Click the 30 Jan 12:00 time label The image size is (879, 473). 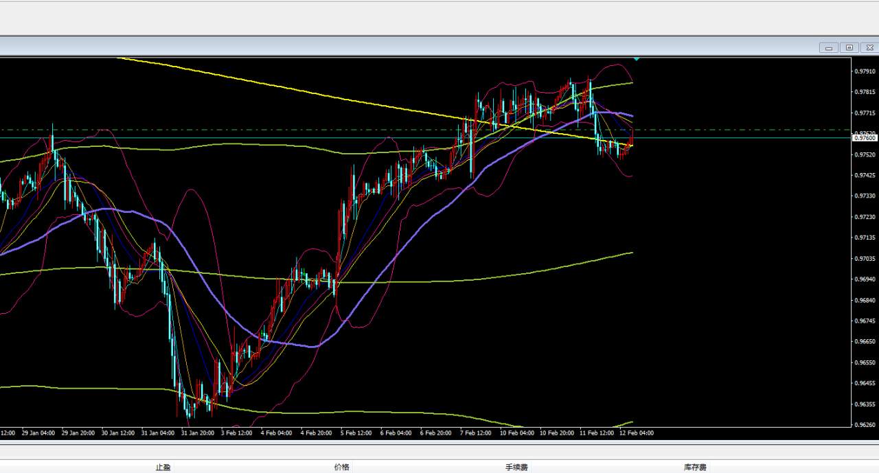point(118,433)
